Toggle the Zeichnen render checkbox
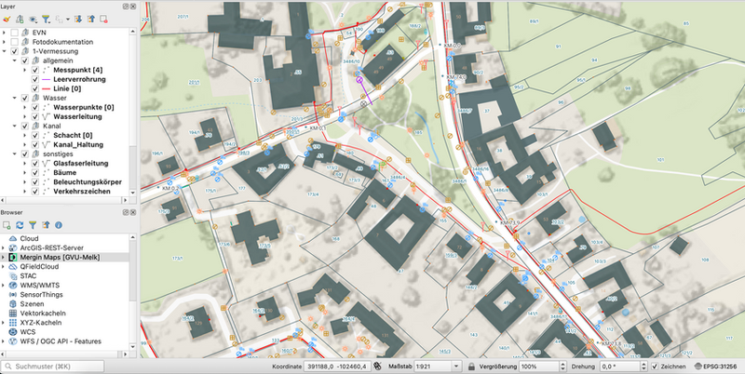The image size is (745, 374). [x=655, y=367]
